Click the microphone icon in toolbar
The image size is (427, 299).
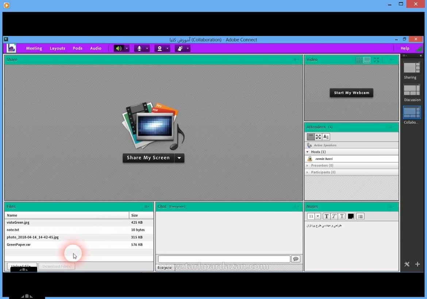(x=139, y=48)
